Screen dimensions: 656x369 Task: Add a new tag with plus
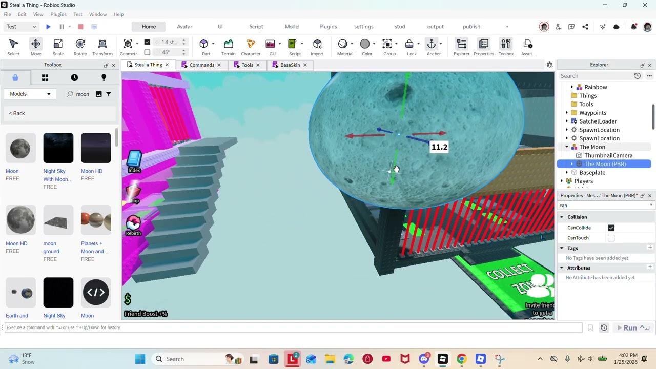click(650, 248)
